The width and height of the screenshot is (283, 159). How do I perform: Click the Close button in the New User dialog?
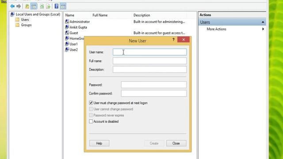point(176,143)
